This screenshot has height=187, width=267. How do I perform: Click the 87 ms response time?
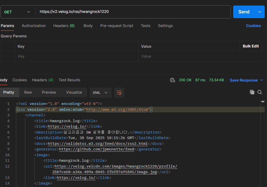(x=200, y=80)
